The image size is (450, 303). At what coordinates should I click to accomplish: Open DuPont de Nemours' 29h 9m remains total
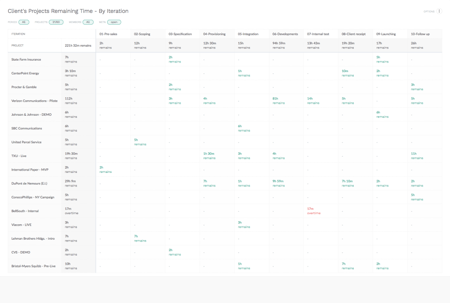coord(72,183)
